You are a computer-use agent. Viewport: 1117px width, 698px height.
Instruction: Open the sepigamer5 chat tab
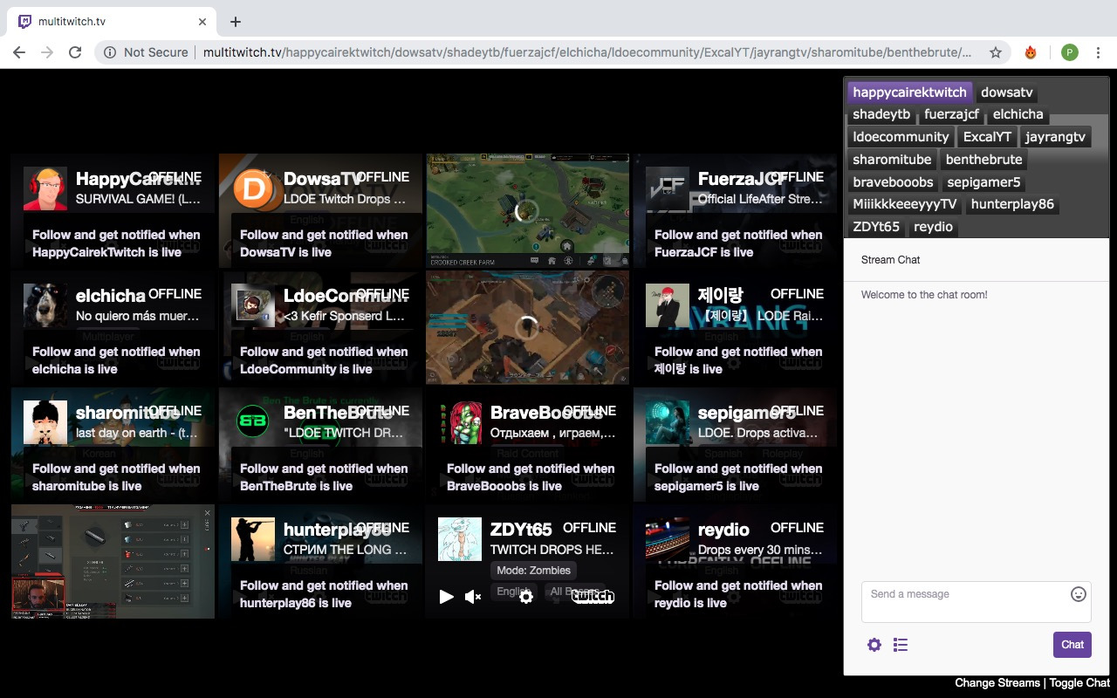click(983, 182)
